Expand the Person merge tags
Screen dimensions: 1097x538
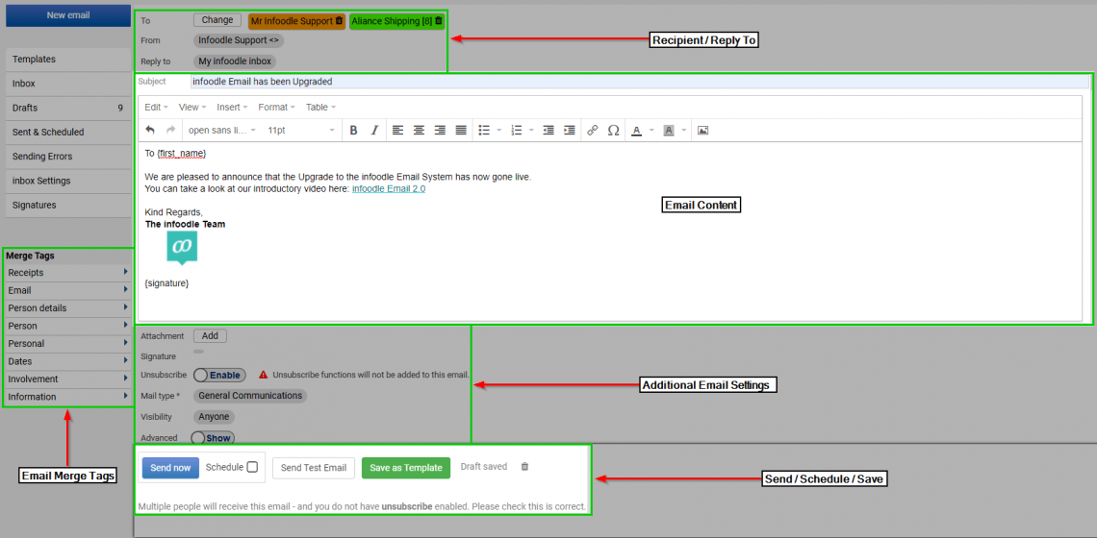coord(68,326)
